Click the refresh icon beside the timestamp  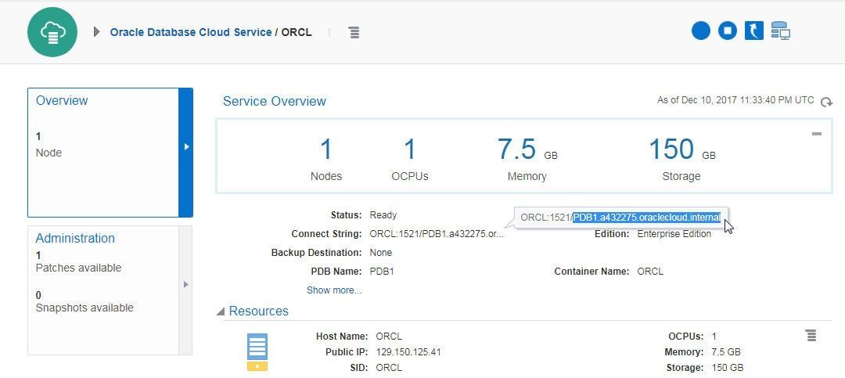[826, 102]
